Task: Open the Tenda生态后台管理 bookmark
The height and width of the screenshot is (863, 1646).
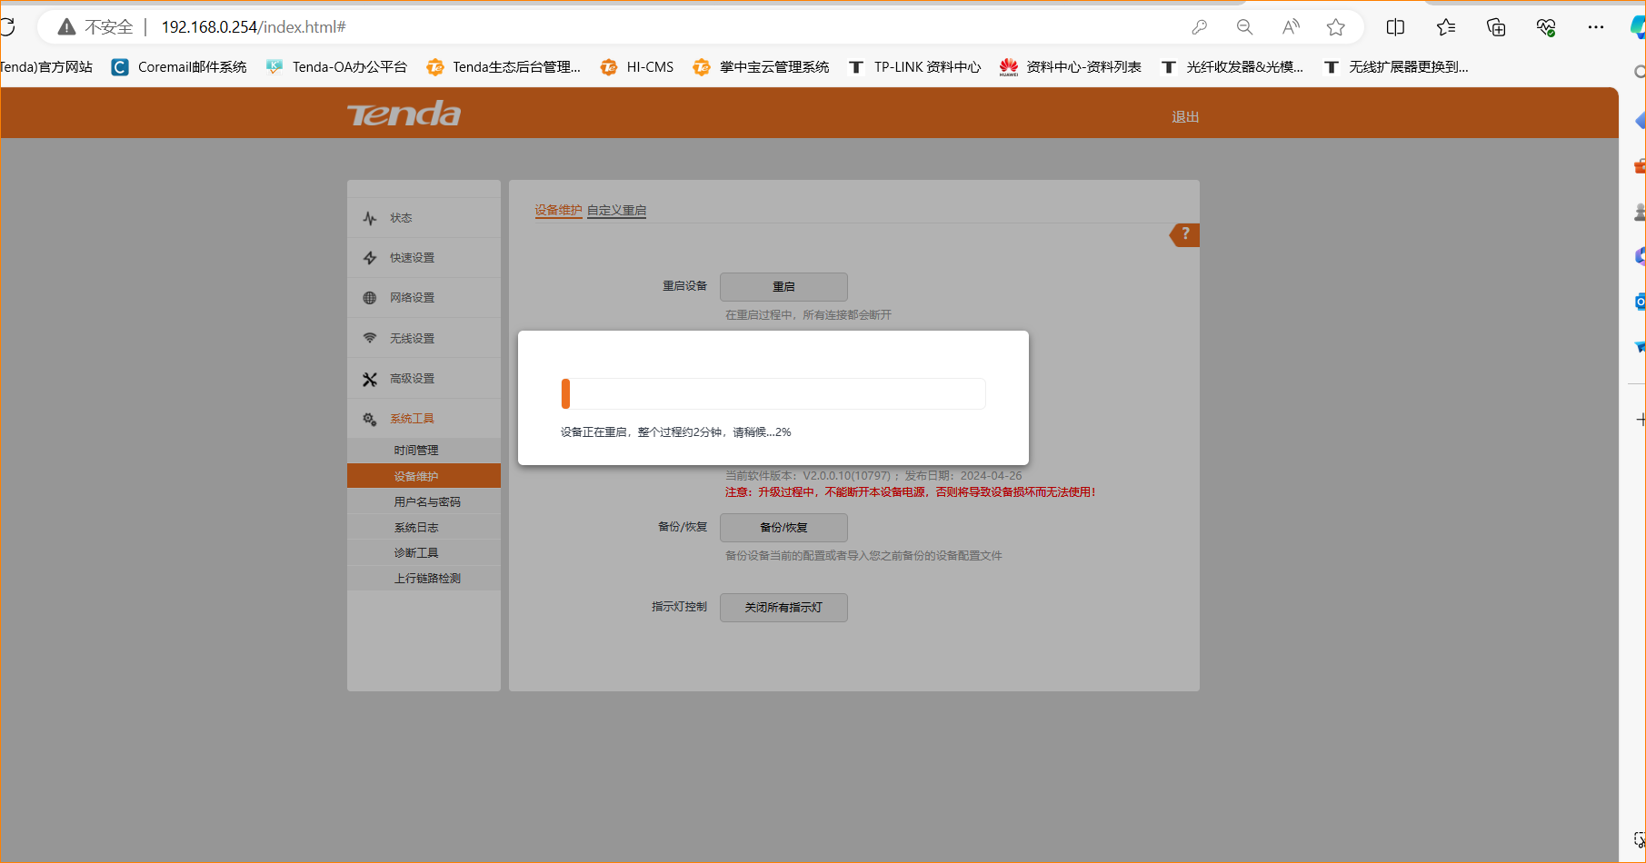Action: (x=504, y=67)
